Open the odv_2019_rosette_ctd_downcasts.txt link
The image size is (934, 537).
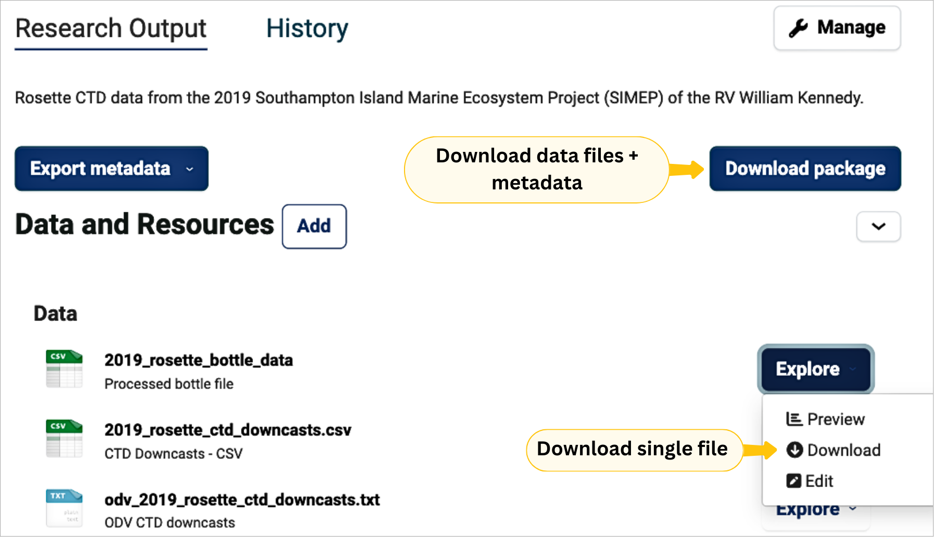pyautogui.click(x=242, y=500)
